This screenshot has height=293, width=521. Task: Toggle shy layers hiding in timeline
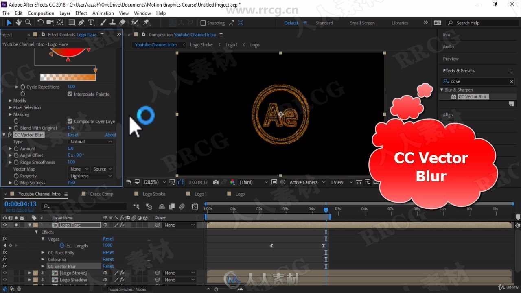coord(162,207)
